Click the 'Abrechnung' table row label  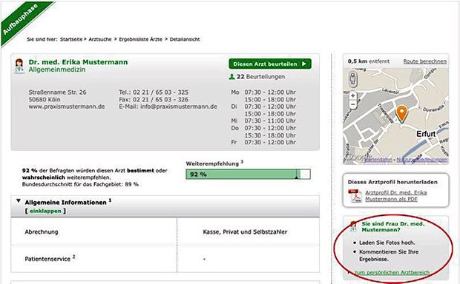click(42, 232)
